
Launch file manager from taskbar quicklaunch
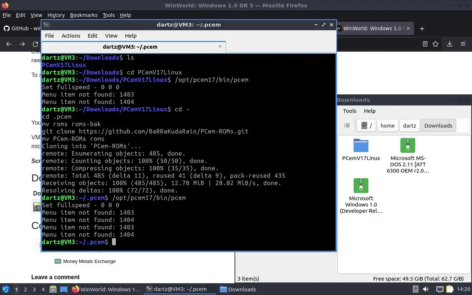point(53,289)
